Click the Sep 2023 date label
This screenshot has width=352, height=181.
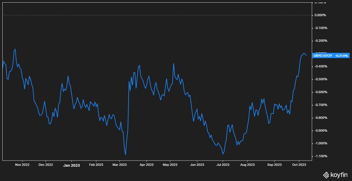pos(274,165)
